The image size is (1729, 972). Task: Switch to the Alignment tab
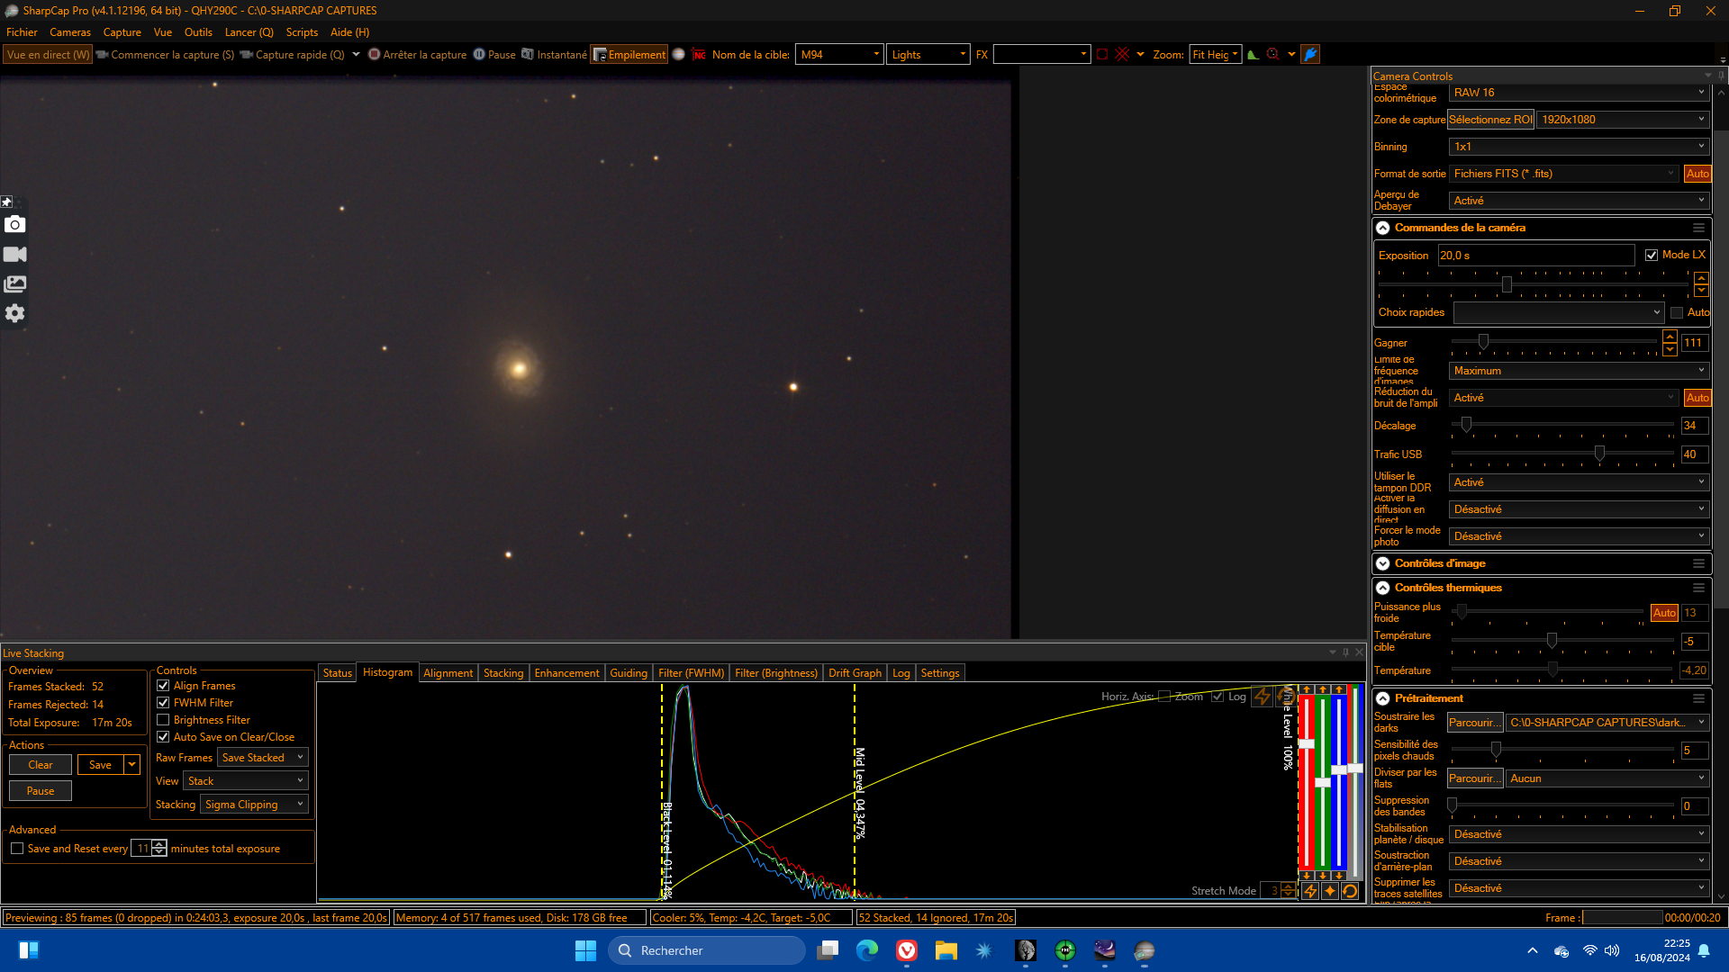[448, 673]
